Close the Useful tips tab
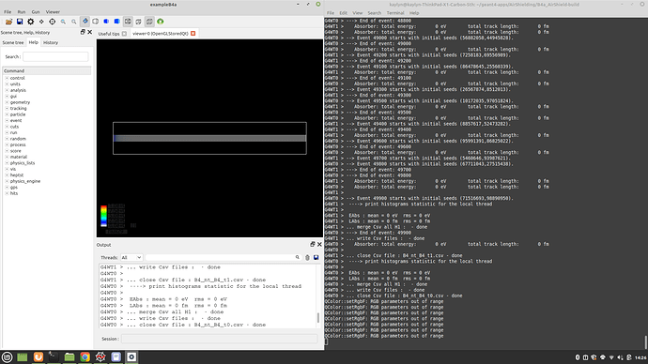The height and width of the screenshot is (364, 648). pyautogui.click(x=124, y=34)
